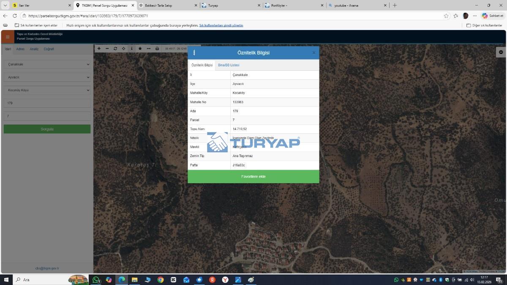Click the zoom in plus icon on map toolbar
The height and width of the screenshot is (285, 507).
tap(99, 49)
